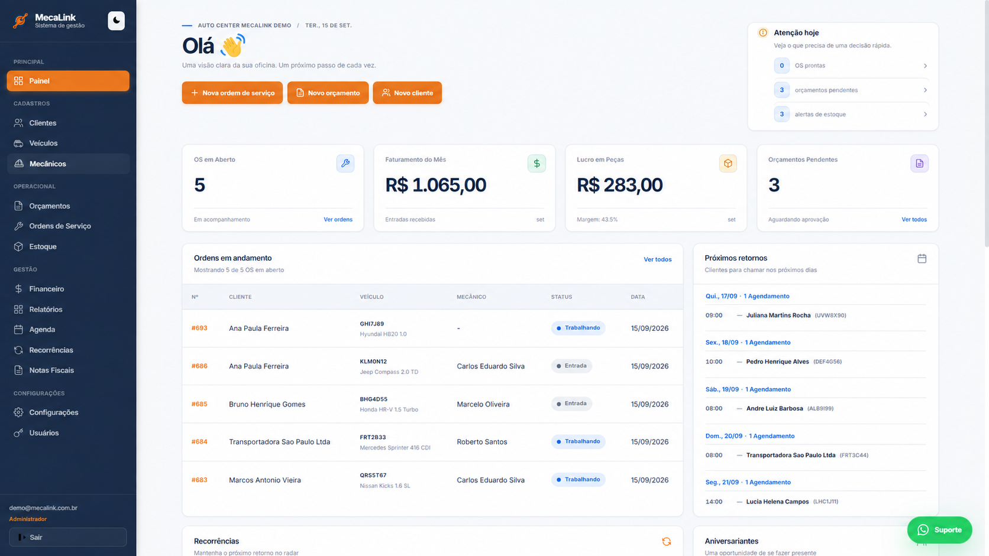The image size is (989, 556).
Task: Expand OS prontas chevron arrow
Action: click(x=925, y=66)
